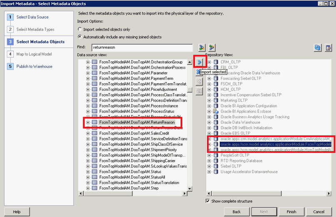Image resolution: width=336 pixels, height=217 pixels.
Task: Click the disabled Next button
Action: pyautogui.click(x=264, y=212)
